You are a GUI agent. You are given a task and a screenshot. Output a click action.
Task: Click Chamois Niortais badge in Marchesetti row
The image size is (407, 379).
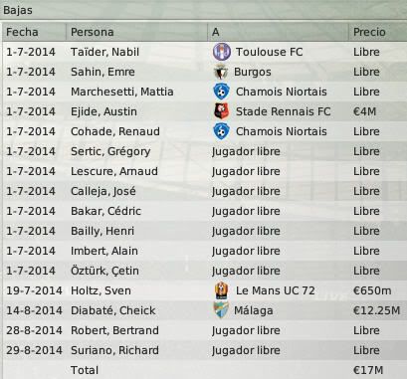(221, 92)
